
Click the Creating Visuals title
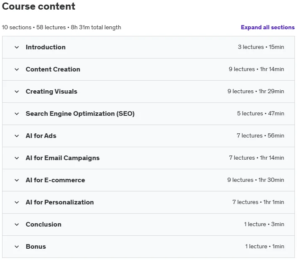point(51,92)
